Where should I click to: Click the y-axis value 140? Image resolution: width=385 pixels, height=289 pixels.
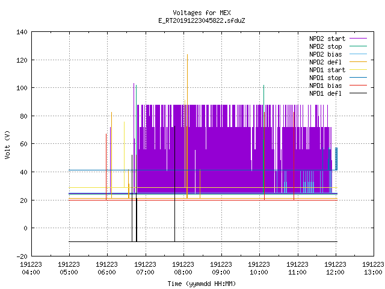pos(22,32)
